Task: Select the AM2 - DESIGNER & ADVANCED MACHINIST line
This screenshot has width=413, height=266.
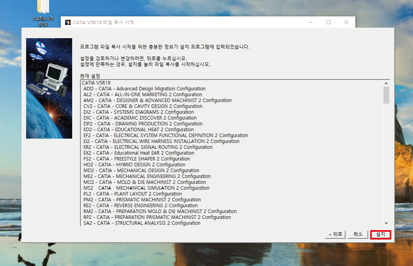Action: [158, 100]
